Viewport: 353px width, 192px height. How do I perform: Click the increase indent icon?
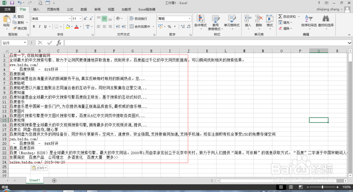tap(124, 26)
